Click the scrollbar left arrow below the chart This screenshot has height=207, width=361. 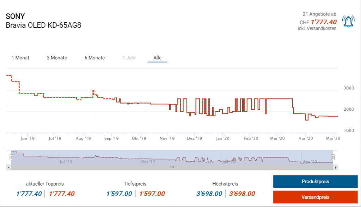(8, 167)
